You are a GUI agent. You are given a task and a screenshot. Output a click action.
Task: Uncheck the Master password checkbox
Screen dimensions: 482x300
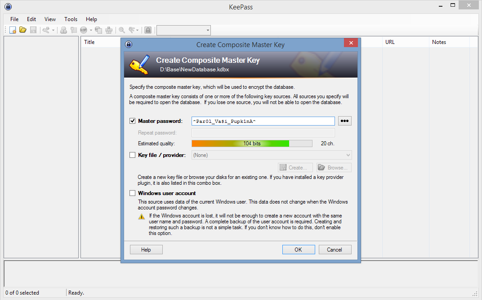tap(133, 121)
